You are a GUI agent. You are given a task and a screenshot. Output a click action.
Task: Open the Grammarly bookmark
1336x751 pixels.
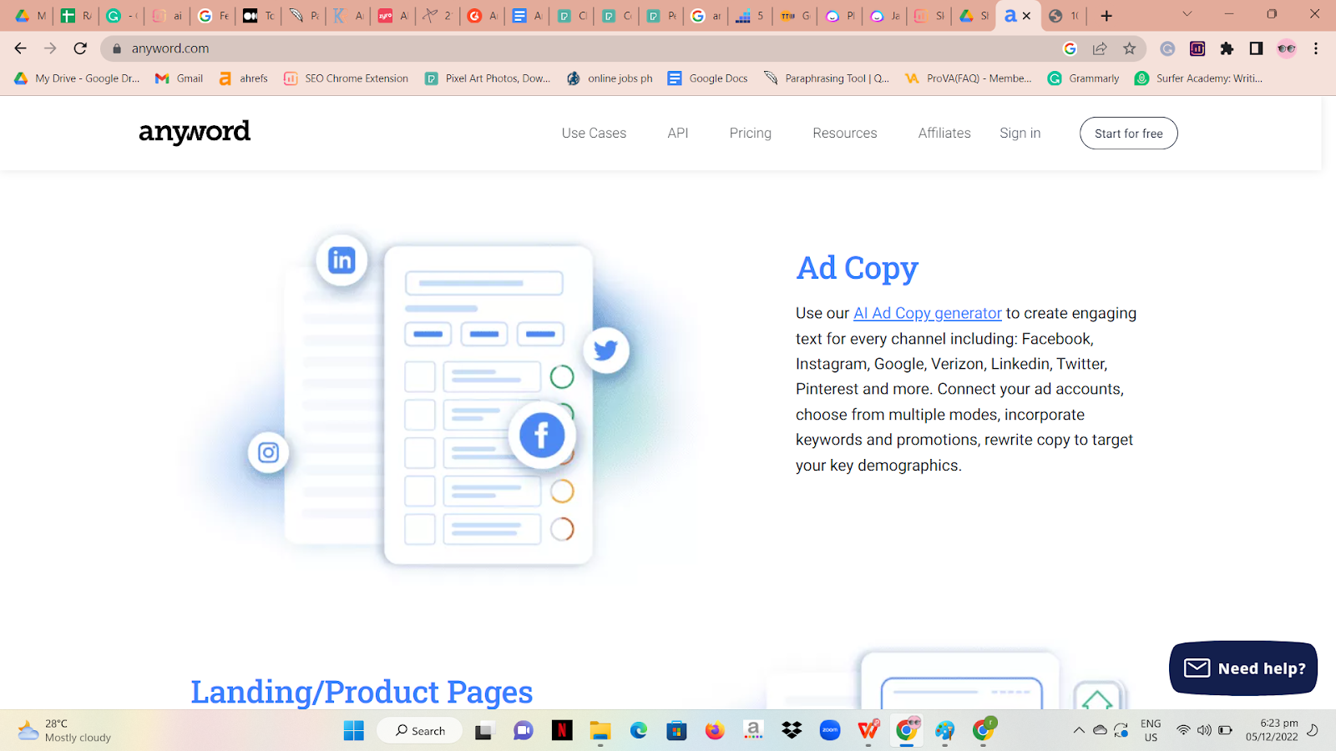pyautogui.click(x=1083, y=78)
